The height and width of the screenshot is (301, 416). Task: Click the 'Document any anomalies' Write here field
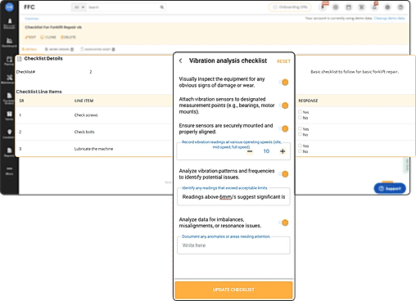click(x=233, y=245)
